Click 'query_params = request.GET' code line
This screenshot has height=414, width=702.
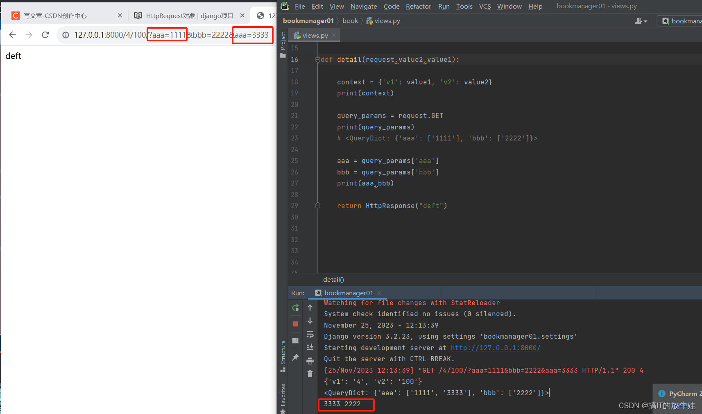pos(390,116)
